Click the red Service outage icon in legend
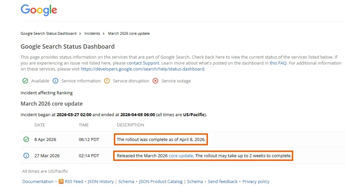 pos(155,81)
